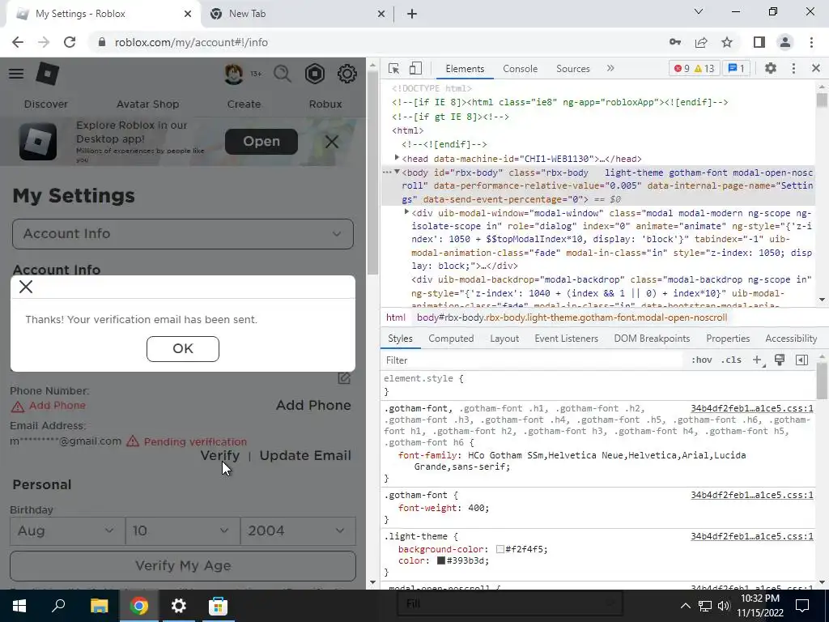The width and height of the screenshot is (829, 622).
Task: Click the Roblox search magnifier icon
Action: click(283, 74)
